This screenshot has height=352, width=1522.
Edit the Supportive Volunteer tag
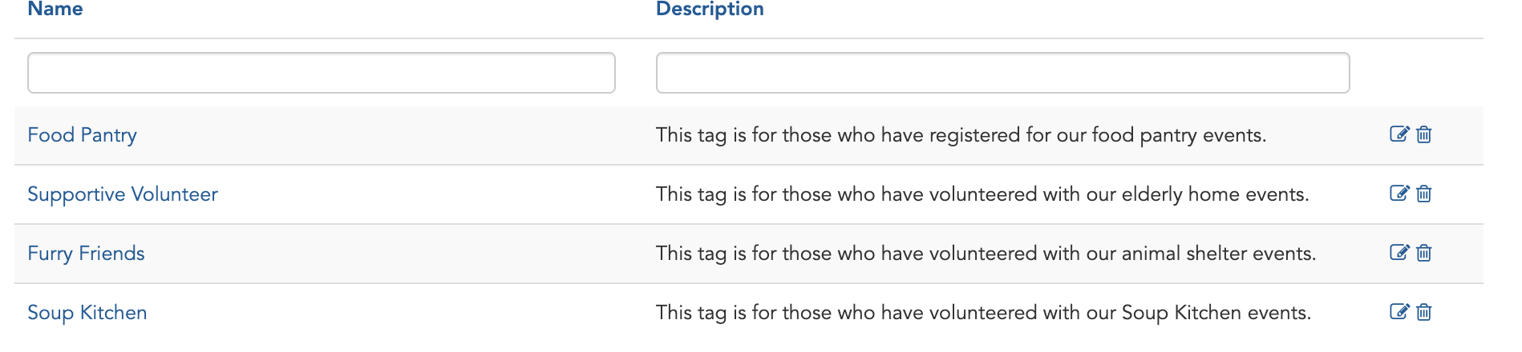click(x=1399, y=194)
